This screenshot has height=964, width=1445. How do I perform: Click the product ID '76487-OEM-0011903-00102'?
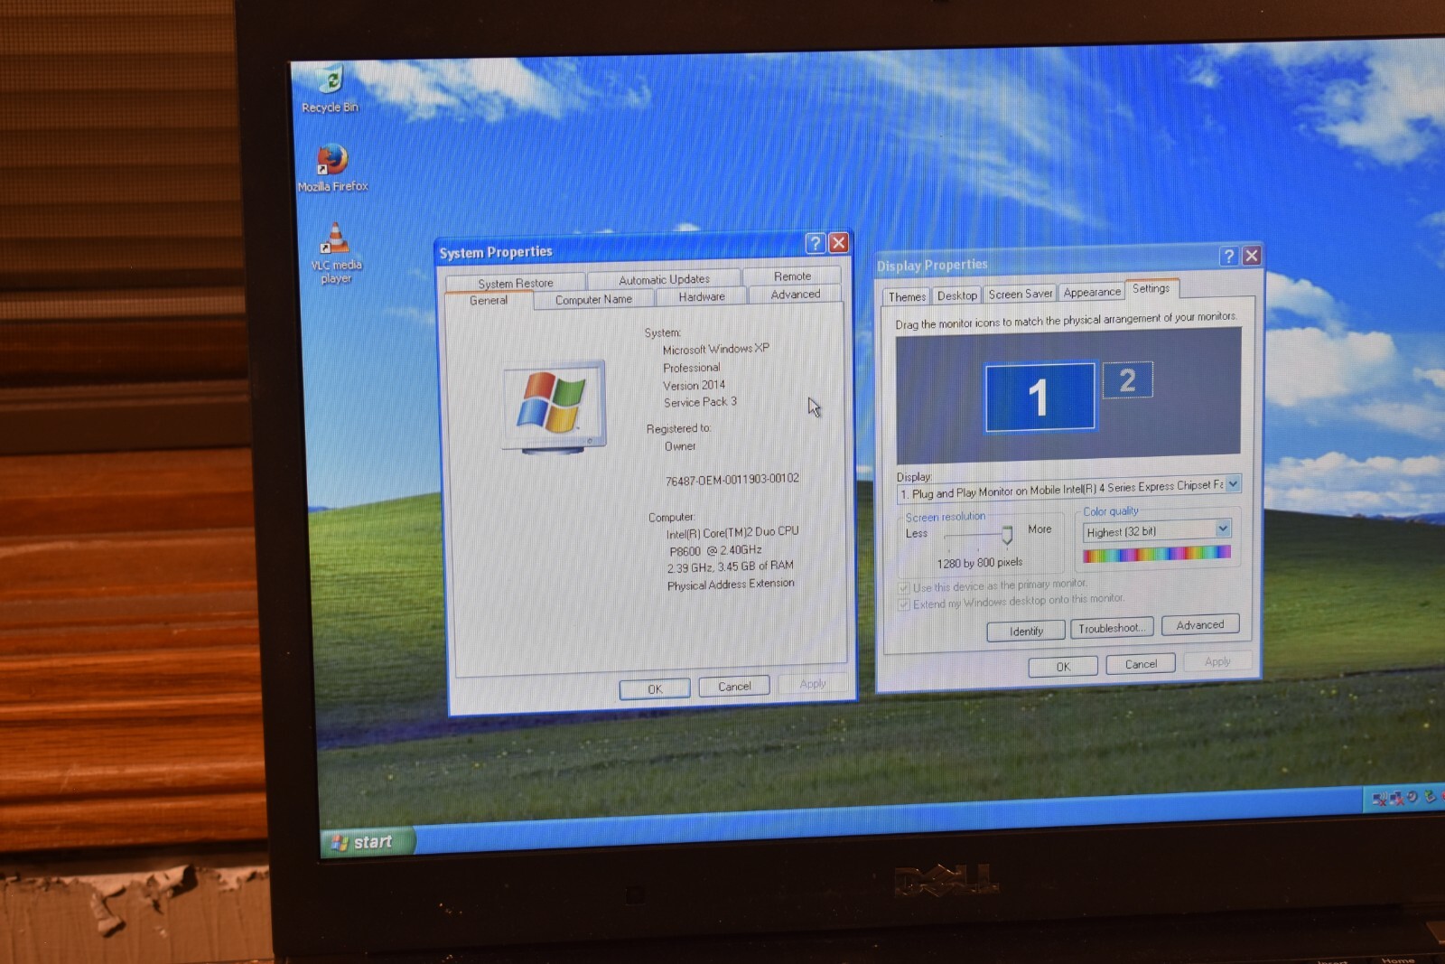tap(732, 480)
